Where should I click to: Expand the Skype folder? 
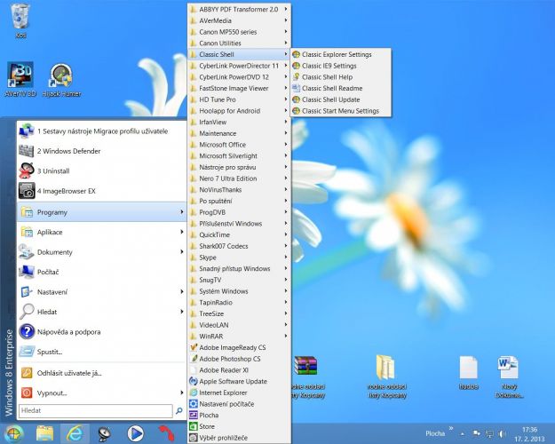coord(239,258)
